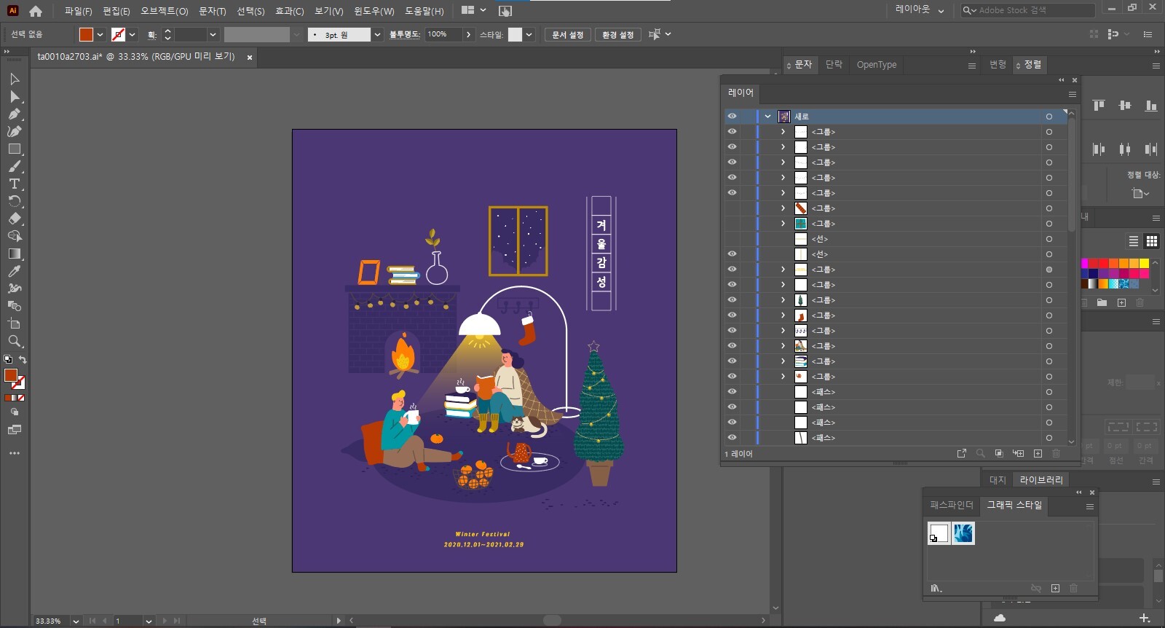This screenshot has height=628, width=1165.
Task: Hide the 새로 layer with eye icon
Action: point(732,117)
